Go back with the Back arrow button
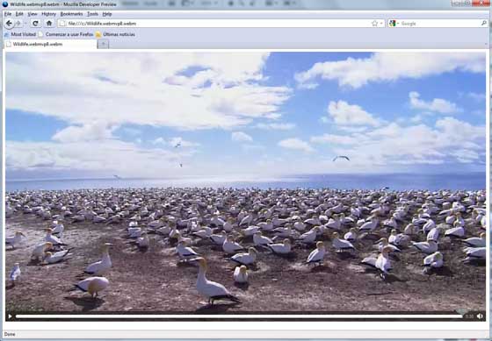The width and height of the screenshot is (492, 341). coord(9,24)
